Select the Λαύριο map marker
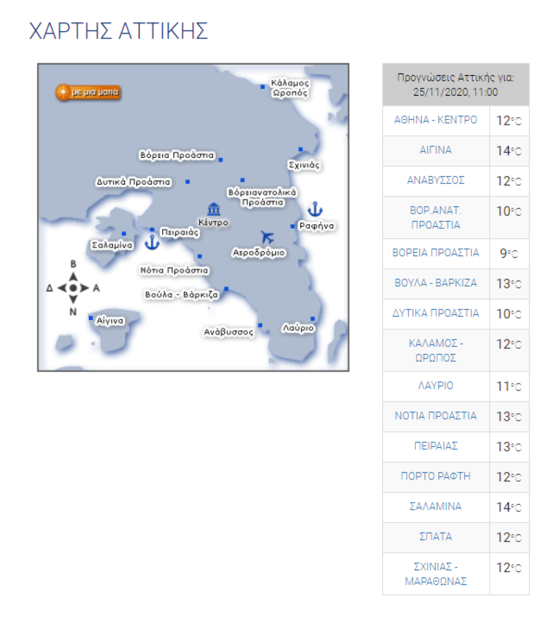The height and width of the screenshot is (636, 547). [x=313, y=319]
